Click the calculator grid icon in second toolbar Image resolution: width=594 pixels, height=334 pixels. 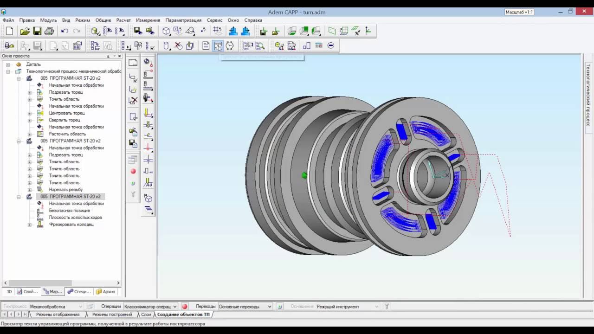[319, 45]
